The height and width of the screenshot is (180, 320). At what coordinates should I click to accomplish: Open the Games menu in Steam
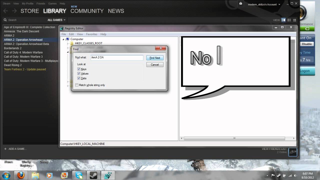coord(52,3)
